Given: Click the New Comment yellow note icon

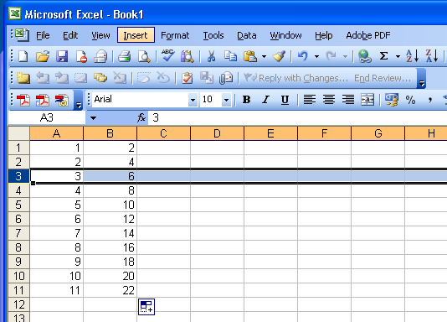Looking at the screenshot, I should [x=23, y=78].
